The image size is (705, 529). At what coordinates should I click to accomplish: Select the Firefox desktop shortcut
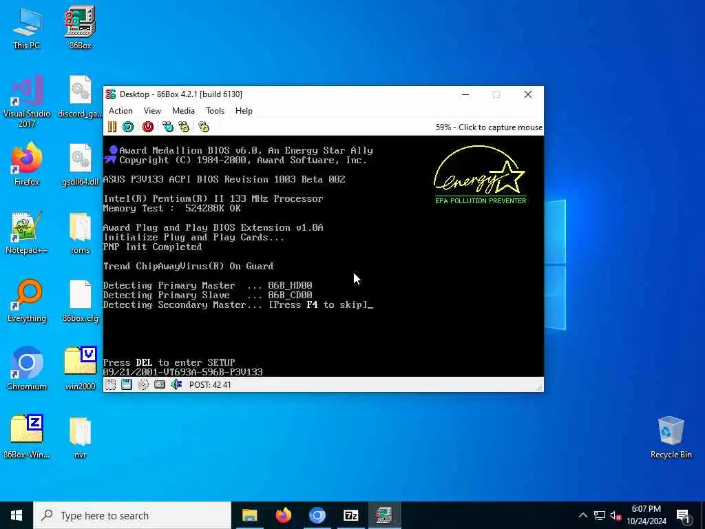(27, 164)
